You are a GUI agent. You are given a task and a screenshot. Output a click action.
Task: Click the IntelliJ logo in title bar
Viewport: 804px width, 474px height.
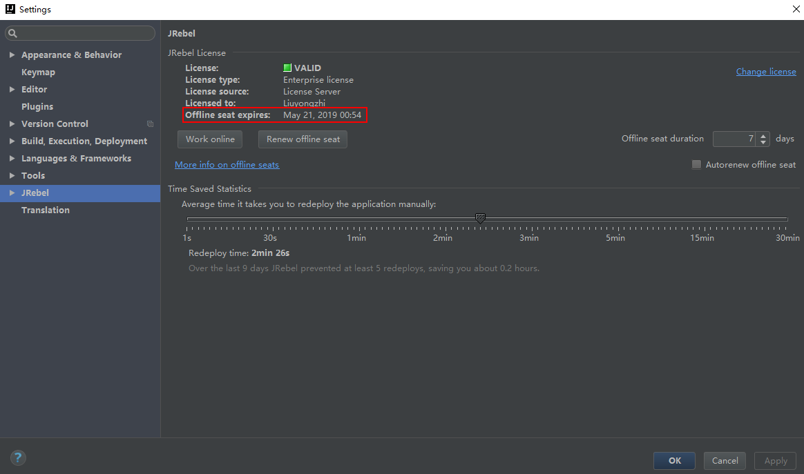pyautogui.click(x=10, y=9)
